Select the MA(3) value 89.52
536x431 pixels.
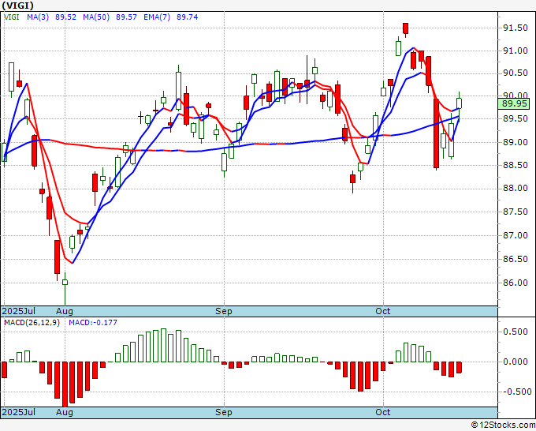(65, 17)
